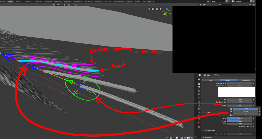Open outliner display mode dropdown
The height and width of the screenshot is (139, 262).
pyautogui.click(x=205, y=5)
